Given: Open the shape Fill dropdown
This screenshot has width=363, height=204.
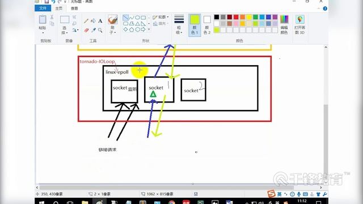Looking at the screenshot, I should click(161, 23).
